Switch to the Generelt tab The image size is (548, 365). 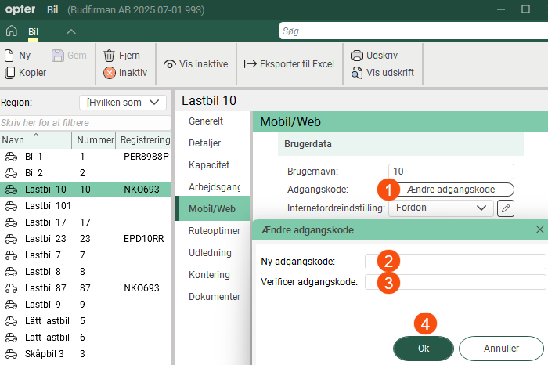[206, 121]
